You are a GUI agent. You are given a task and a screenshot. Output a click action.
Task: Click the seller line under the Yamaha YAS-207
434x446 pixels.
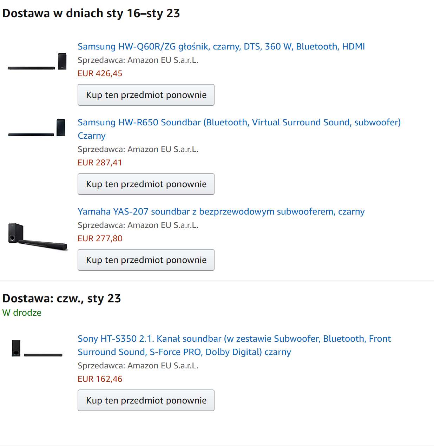[x=138, y=225]
